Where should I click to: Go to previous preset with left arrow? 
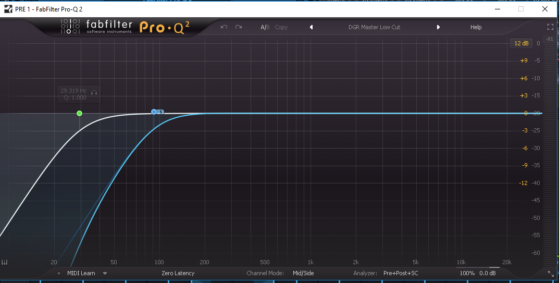tap(311, 27)
